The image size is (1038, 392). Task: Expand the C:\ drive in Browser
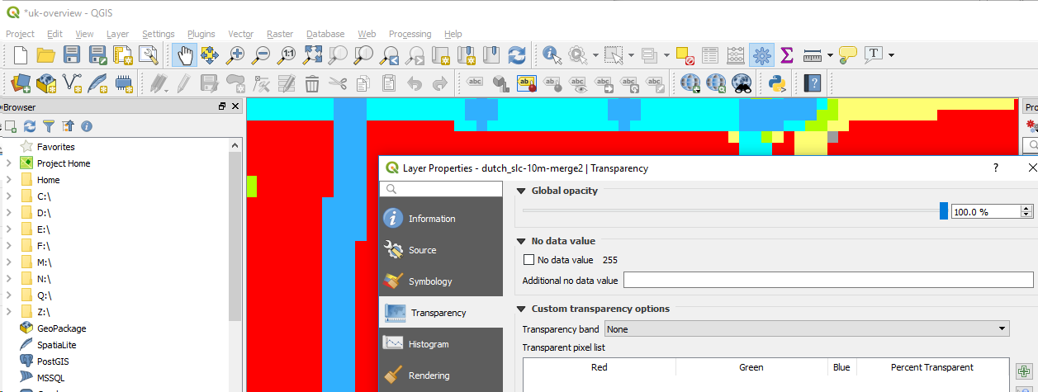8,196
